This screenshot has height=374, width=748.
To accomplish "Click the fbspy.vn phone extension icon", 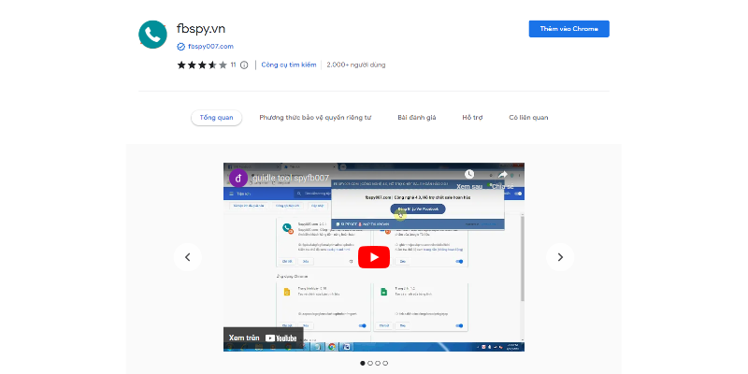I will [152, 35].
